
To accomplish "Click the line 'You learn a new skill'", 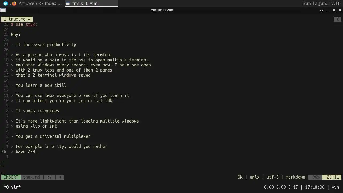I will (x=41, y=86).
